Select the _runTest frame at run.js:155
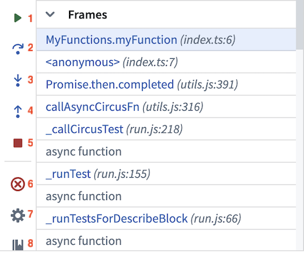Image resolution: width=304 pixels, height=253 pixels. tap(166, 174)
